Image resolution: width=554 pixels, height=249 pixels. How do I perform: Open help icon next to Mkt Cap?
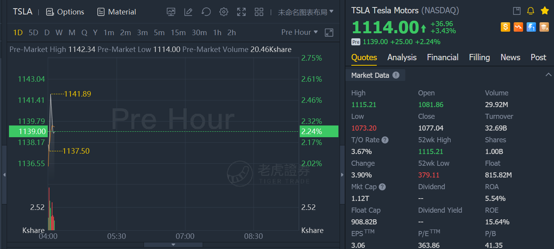tap(382, 187)
